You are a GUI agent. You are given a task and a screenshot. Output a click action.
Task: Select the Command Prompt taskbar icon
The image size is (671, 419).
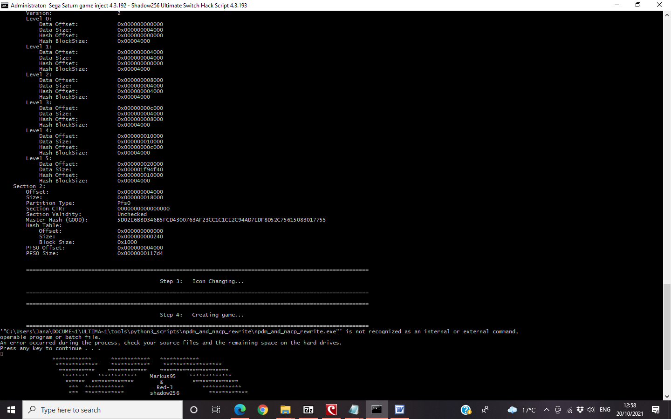tap(377, 410)
